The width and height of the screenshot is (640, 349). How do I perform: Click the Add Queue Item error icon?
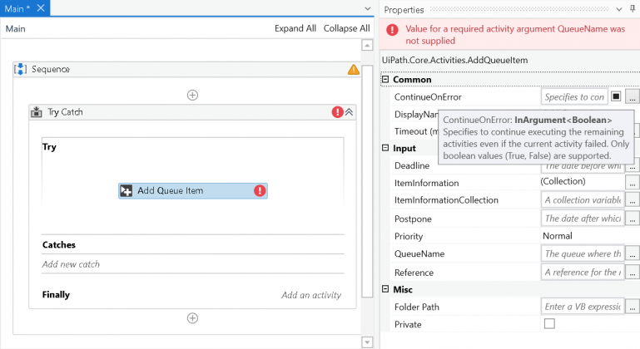(260, 190)
